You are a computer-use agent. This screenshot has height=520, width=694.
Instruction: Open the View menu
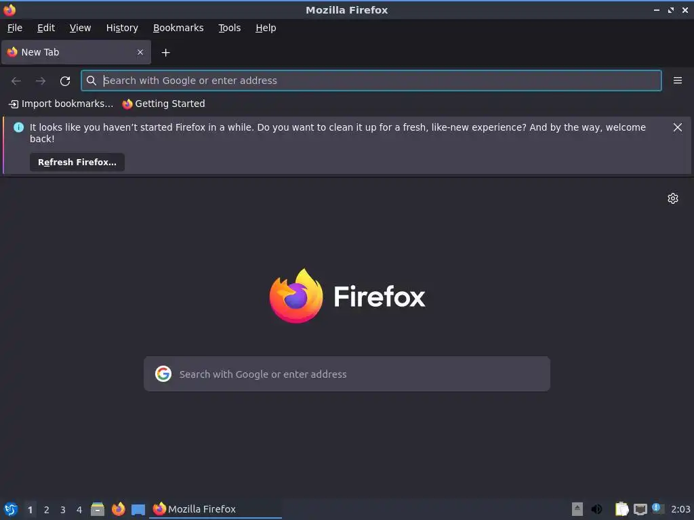pos(80,28)
